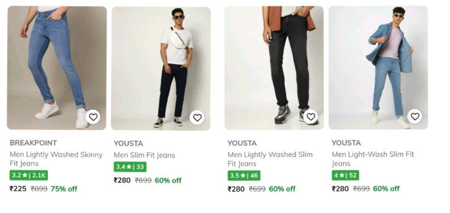Click ₹280 price under the Light-Wash jeans
Viewport: 450px width, 213px height.
[340, 188]
